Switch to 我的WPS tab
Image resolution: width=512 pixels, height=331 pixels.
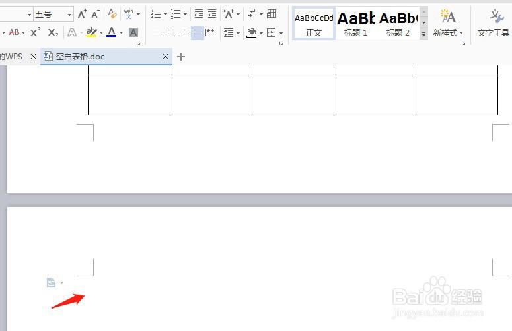[11, 56]
